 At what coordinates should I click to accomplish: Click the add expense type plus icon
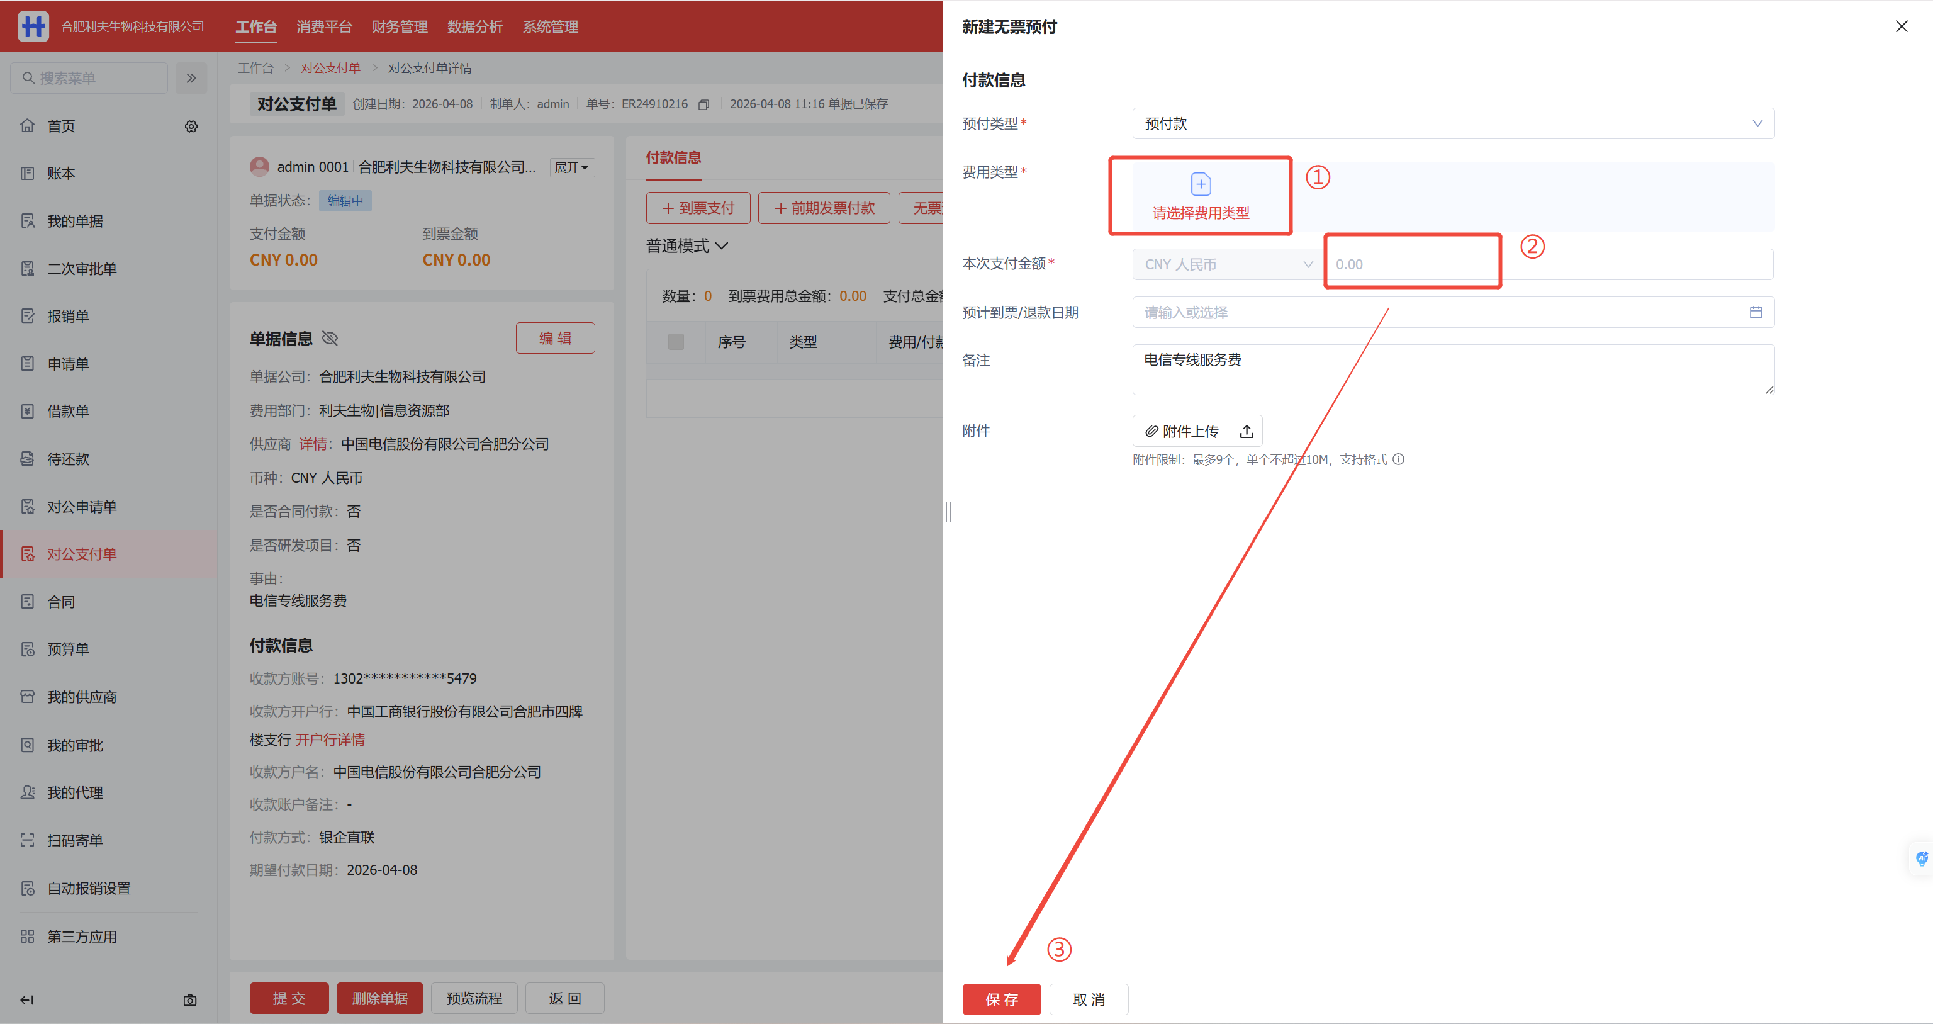(x=1200, y=184)
